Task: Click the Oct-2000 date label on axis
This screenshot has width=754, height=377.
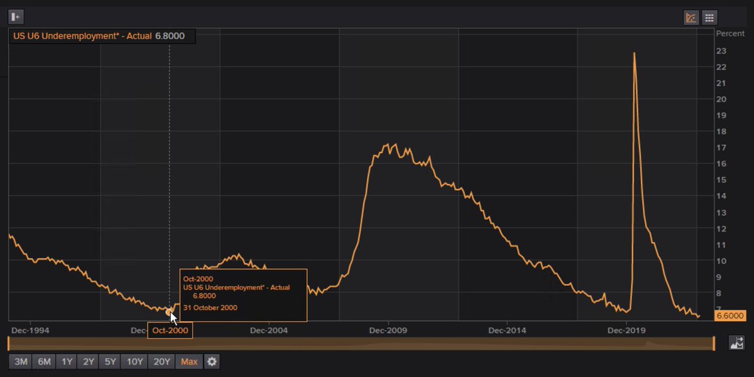Action: pyautogui.click(x=170, y=330)
